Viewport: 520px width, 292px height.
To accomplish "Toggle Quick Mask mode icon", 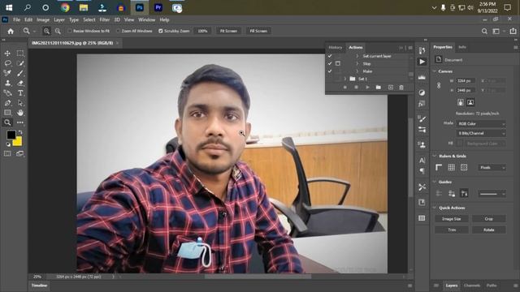I will coord(7,153).
